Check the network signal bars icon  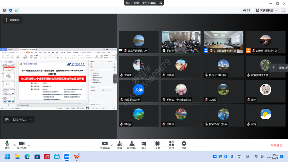[17, 10]
